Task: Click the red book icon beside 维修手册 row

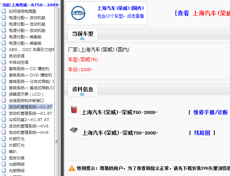Action: coord(74,110)
